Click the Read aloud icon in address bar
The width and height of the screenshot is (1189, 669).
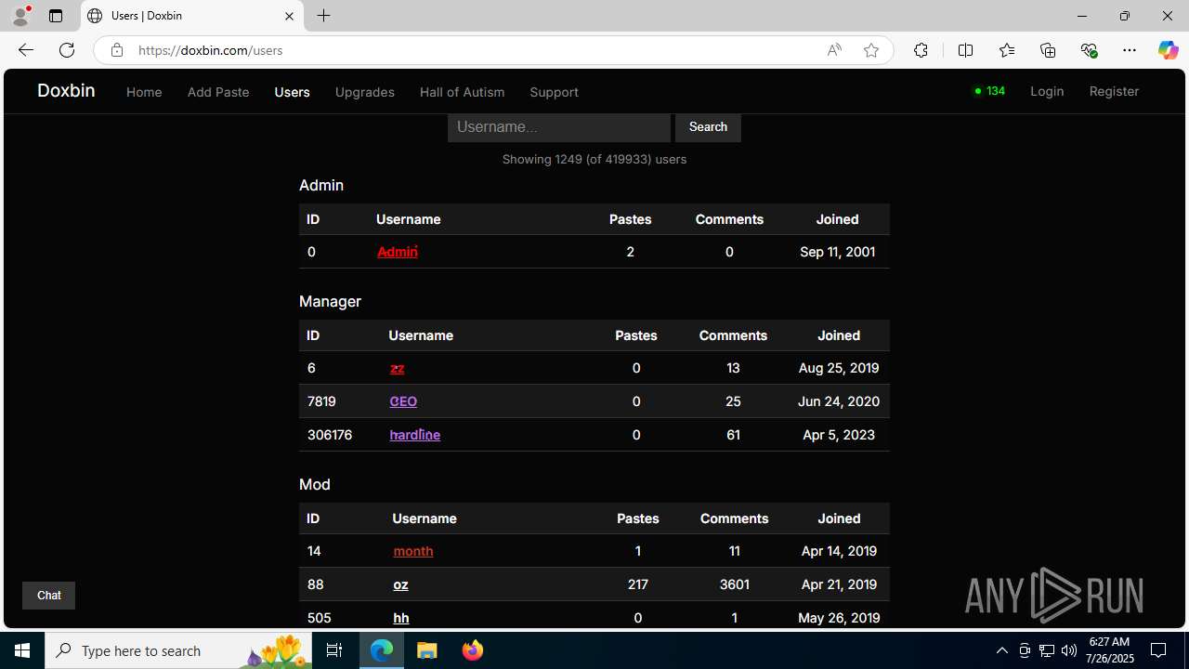(834, 50)
